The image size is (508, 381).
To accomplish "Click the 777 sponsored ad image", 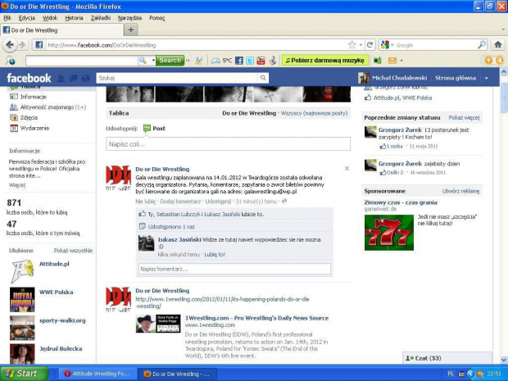I will [389, 233].
